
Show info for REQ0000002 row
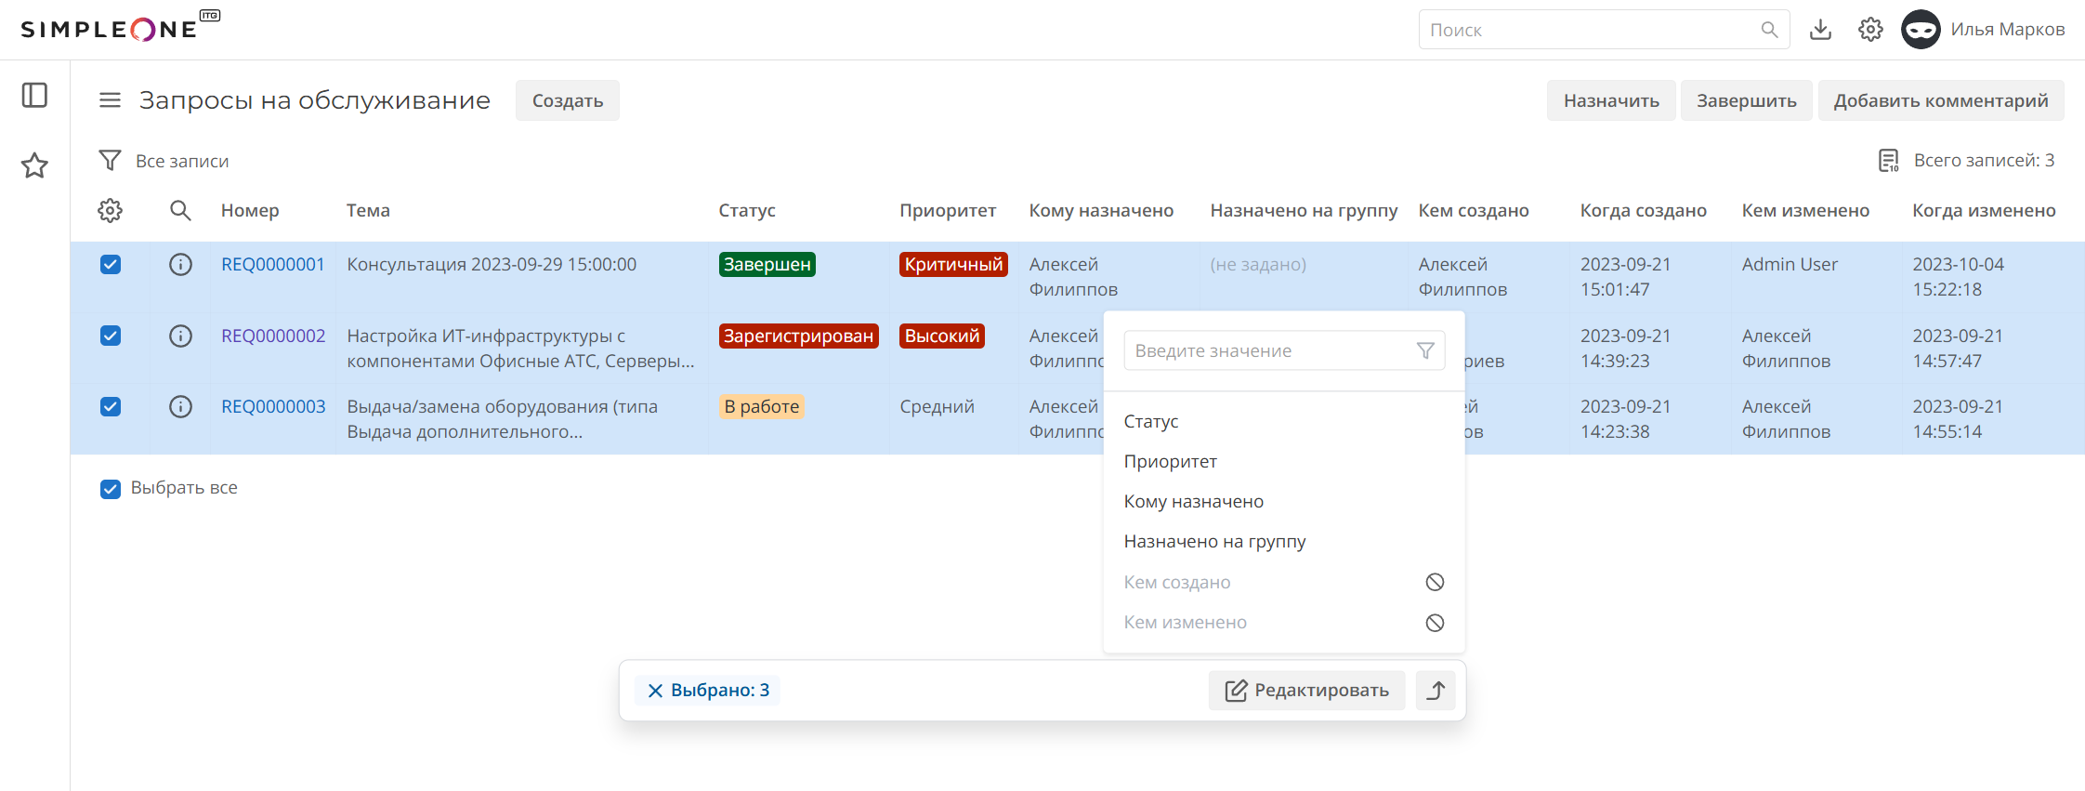point(180,336)
